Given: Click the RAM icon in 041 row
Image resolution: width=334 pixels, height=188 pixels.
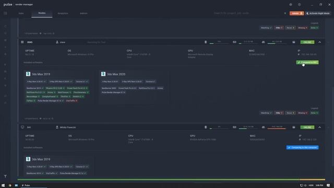Looking at the screenshot, I should coord(234,127).
